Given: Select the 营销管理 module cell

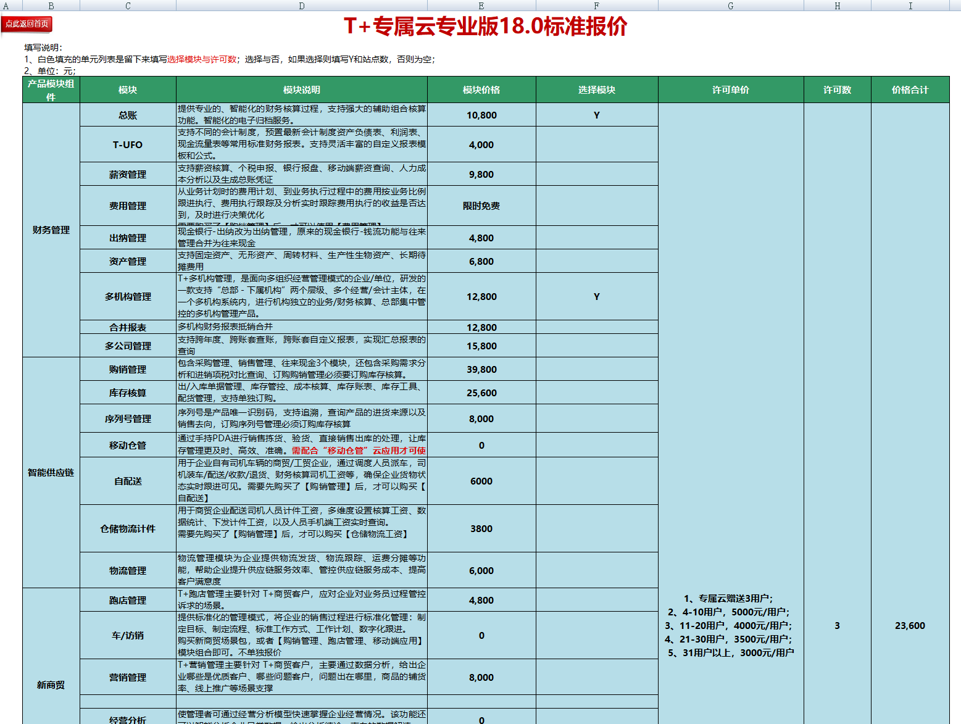Looking at the screenshot, I should 128,677.
